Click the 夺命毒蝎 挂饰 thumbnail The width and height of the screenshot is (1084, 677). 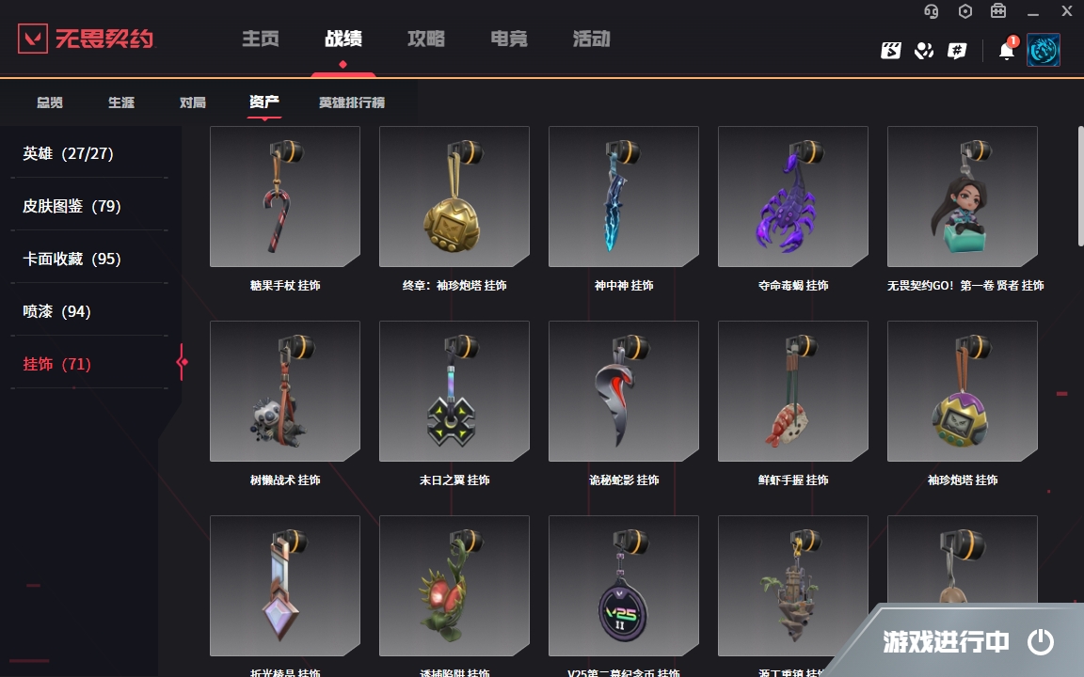coord(793,197)
